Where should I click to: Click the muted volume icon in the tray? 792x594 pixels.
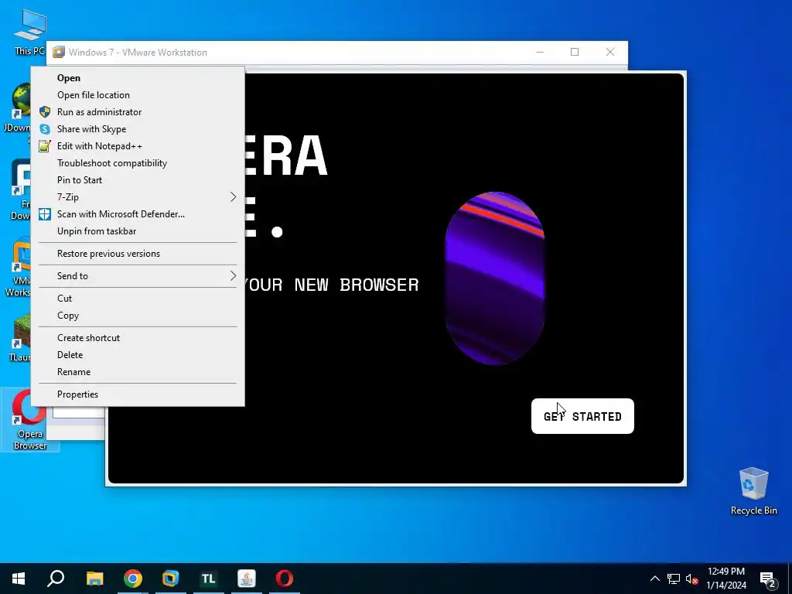coord(692,579)
